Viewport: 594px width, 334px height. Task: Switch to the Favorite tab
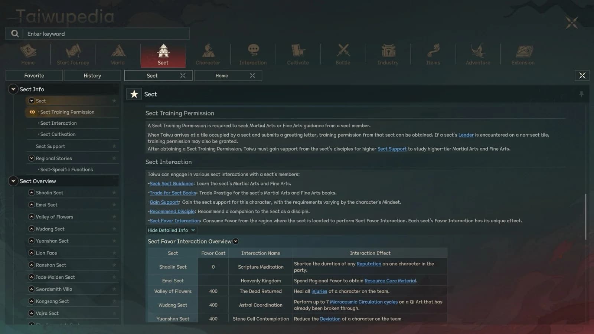pyautogui.click(x=34, y=76)
